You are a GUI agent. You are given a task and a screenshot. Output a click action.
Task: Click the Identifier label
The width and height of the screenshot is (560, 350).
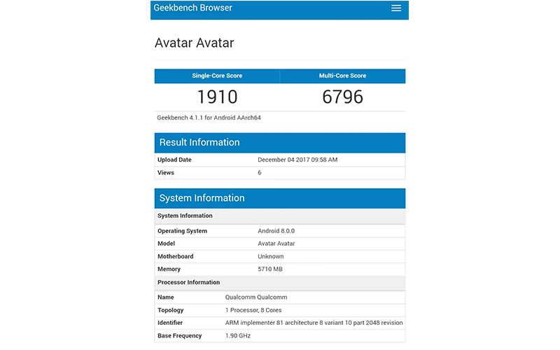pos(170,323)
